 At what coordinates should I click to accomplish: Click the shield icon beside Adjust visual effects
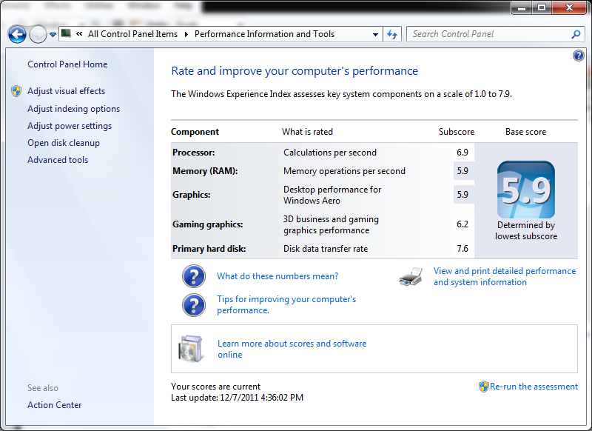pos(16,91)
